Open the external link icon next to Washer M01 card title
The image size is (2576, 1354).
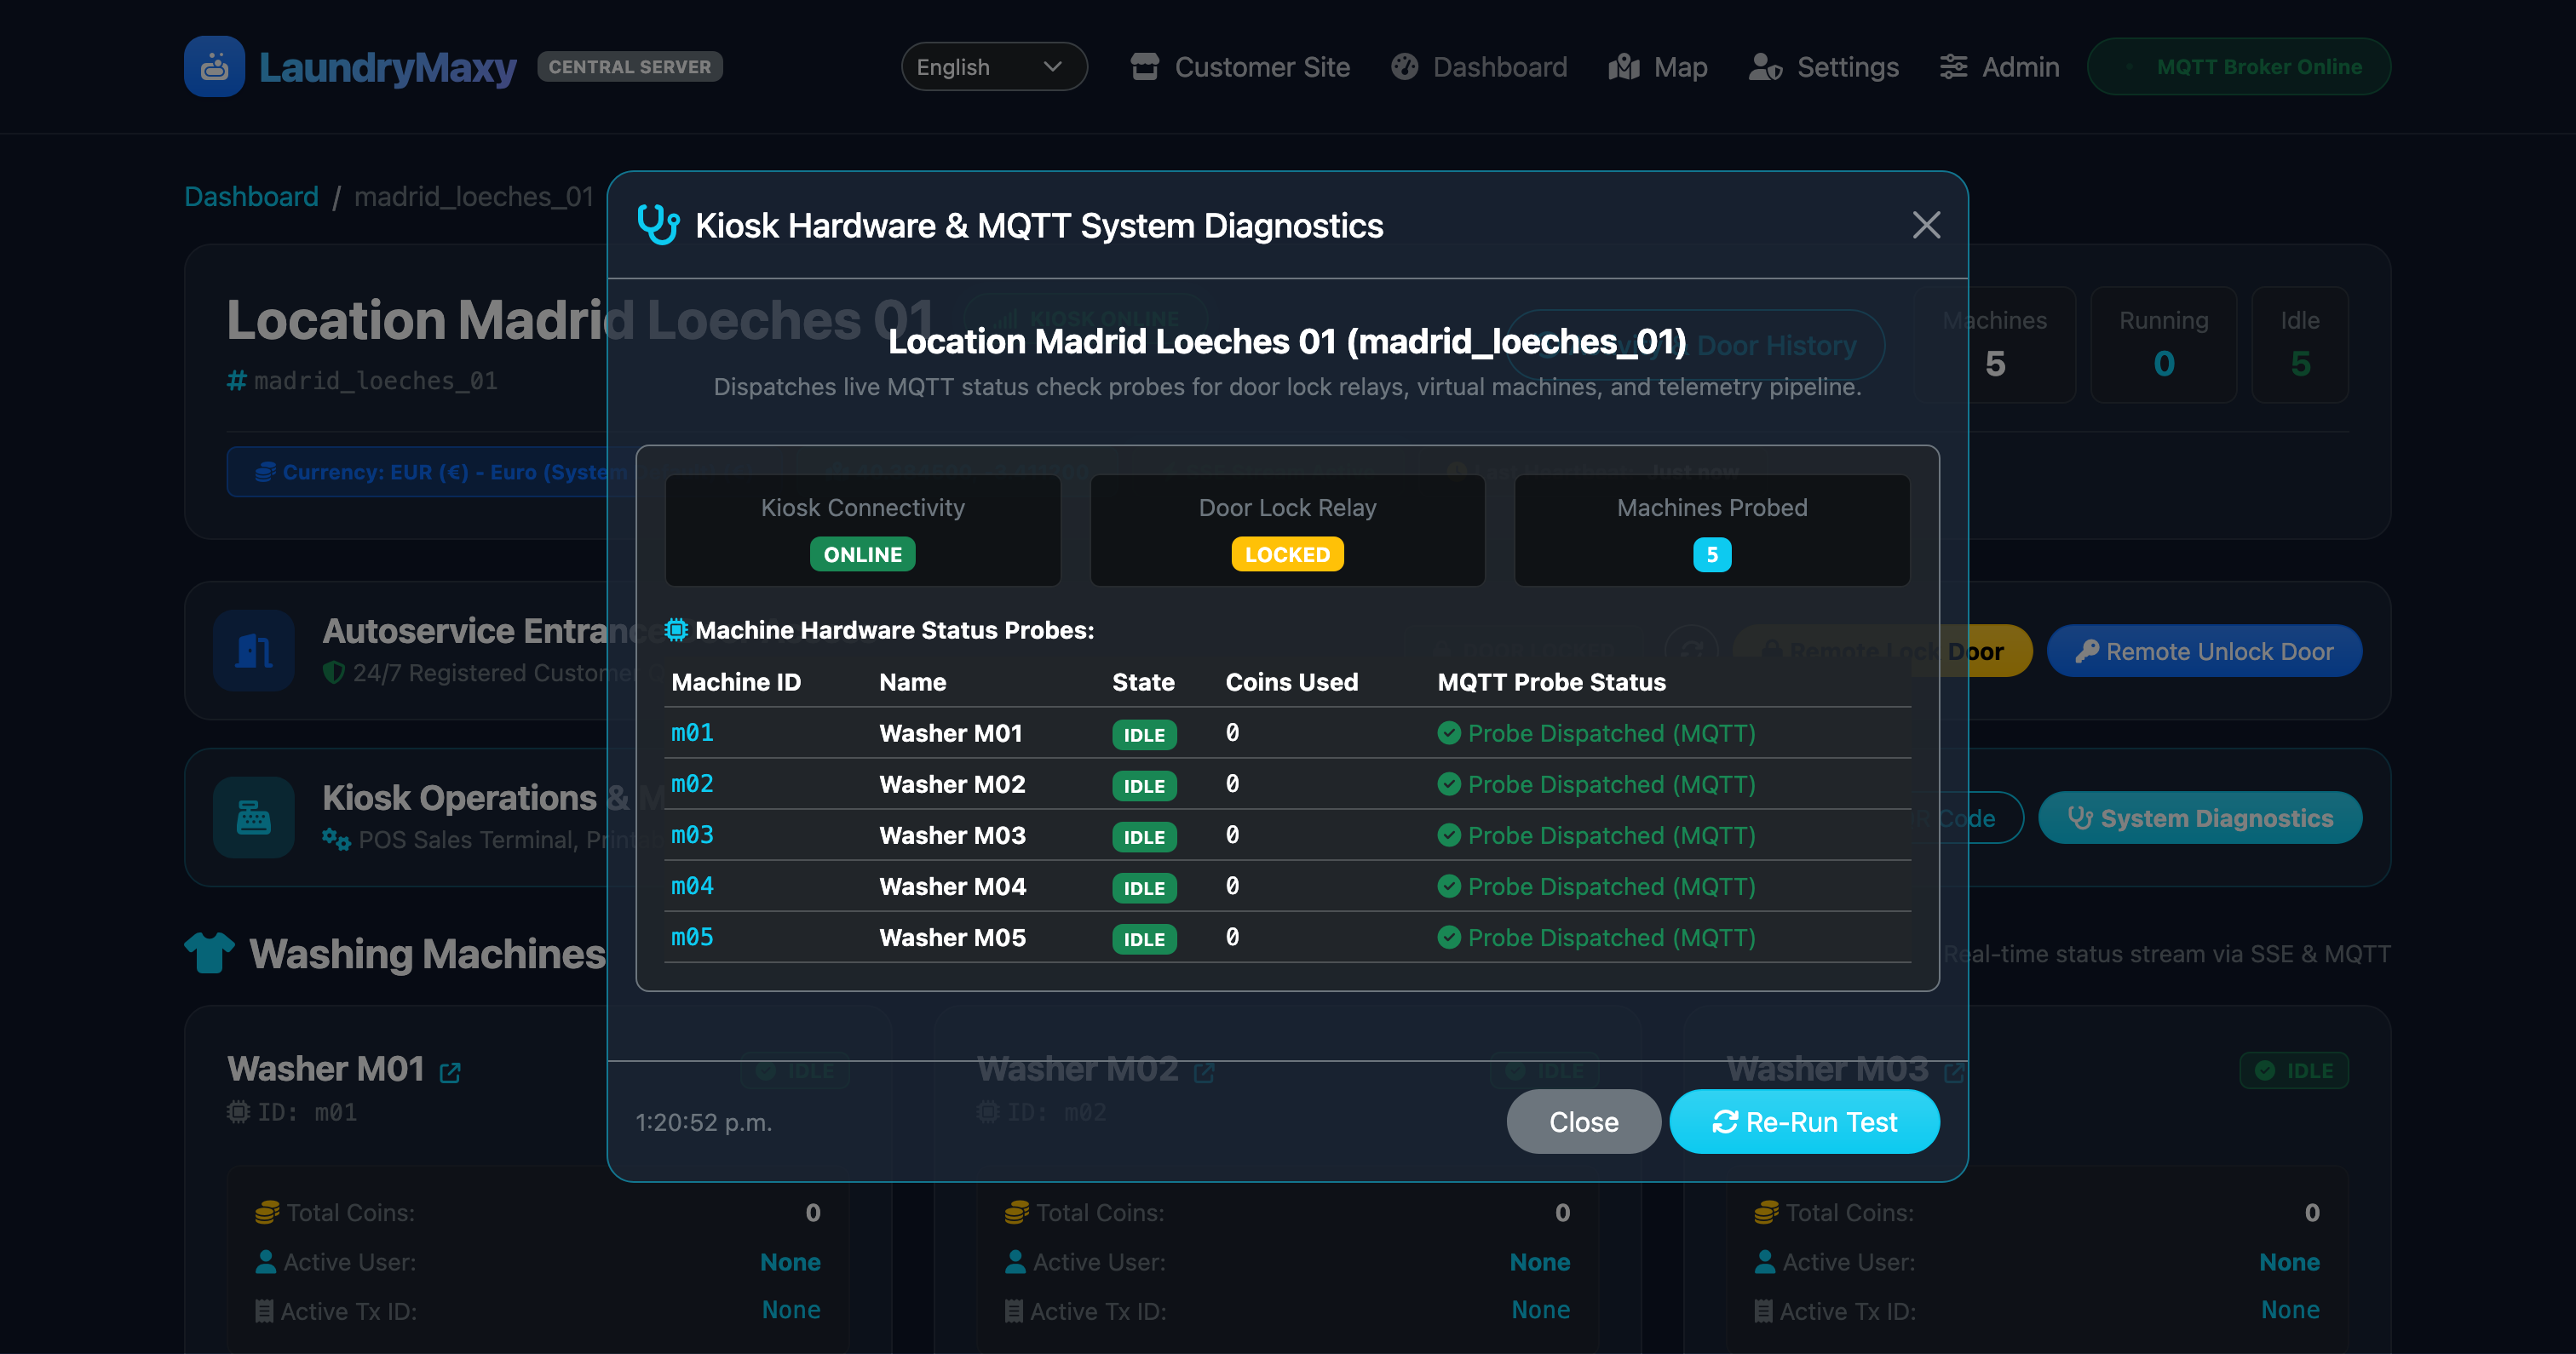point(450,1072)
